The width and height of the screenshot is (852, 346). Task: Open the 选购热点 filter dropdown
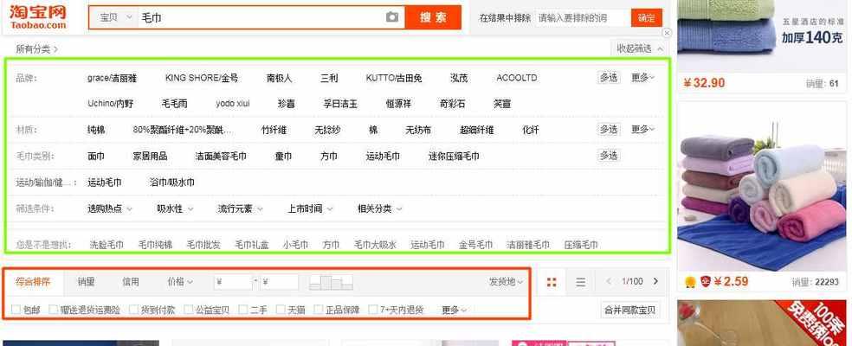(109, 208)
